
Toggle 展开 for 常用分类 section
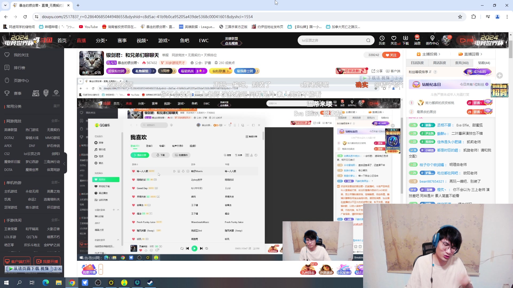pos(56,106)
